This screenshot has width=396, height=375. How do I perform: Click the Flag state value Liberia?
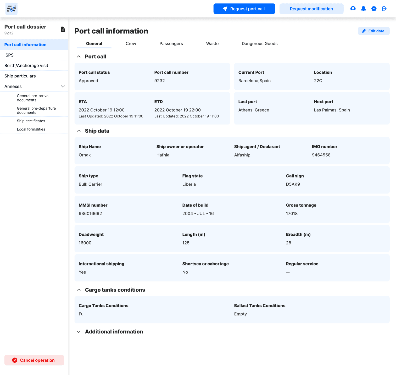click(x=189, y=184)
